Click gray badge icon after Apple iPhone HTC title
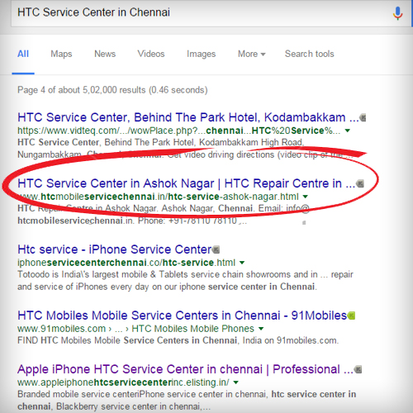Viewport: 413px width, 413px height. coord(358,369)
